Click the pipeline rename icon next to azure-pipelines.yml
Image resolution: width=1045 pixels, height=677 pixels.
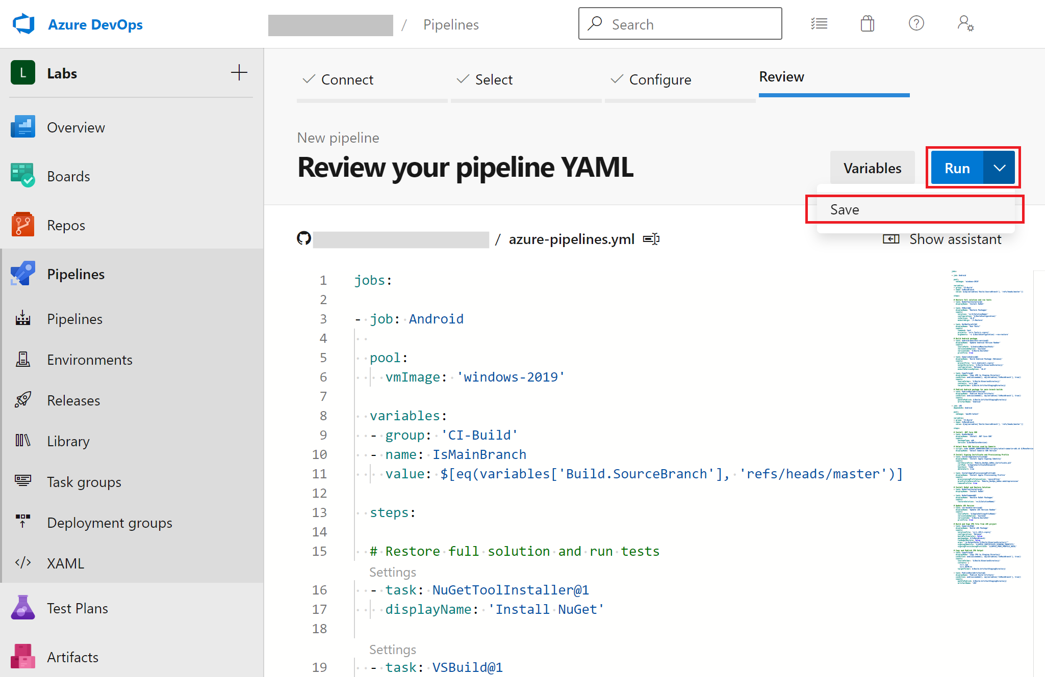[652, 238]
